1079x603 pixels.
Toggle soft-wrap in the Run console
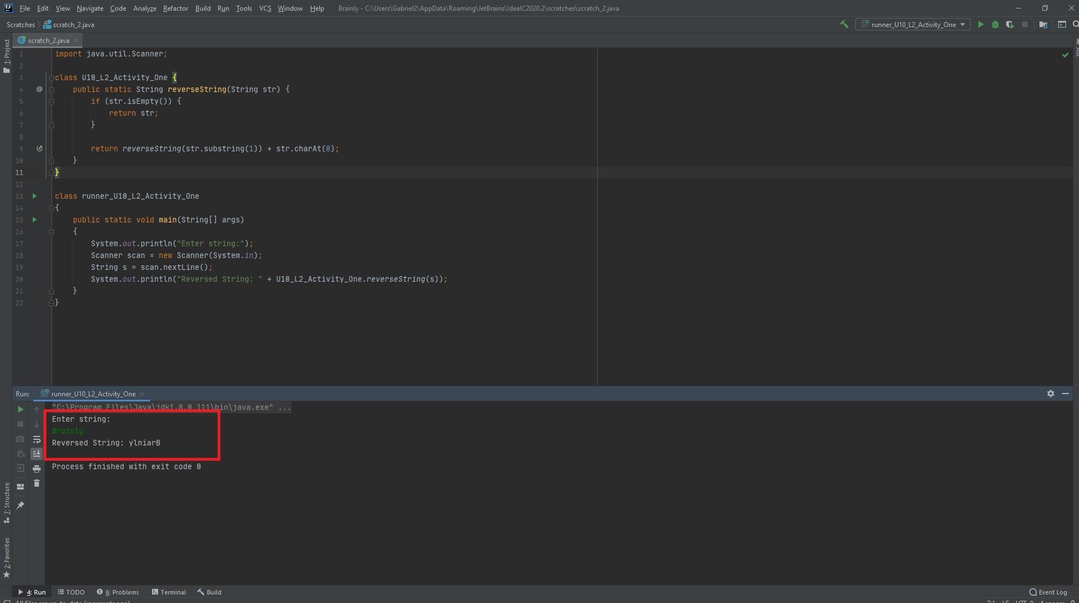point(37,439)
